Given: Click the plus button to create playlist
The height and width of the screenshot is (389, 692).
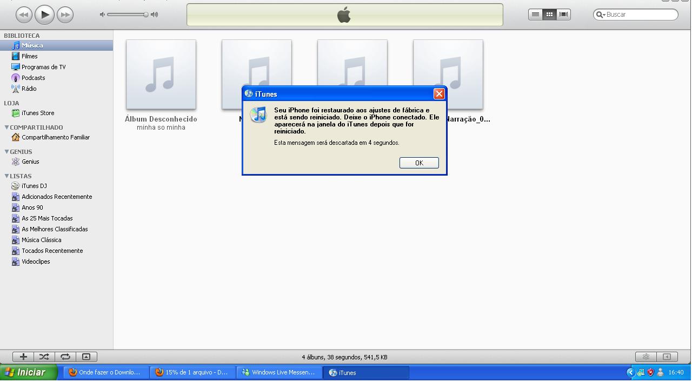Looking at the screenshot, I should pyautogui.click(x=23, y=357).
